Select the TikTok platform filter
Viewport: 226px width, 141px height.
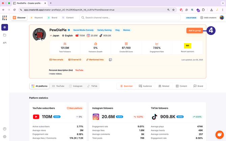point(92,86)
